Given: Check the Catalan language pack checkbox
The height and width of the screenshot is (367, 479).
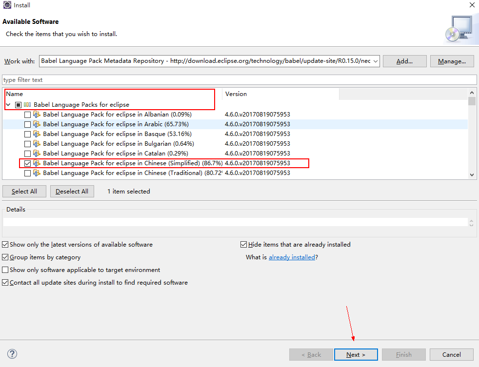Looking at the screenshot, I should [x=27, y=154].
